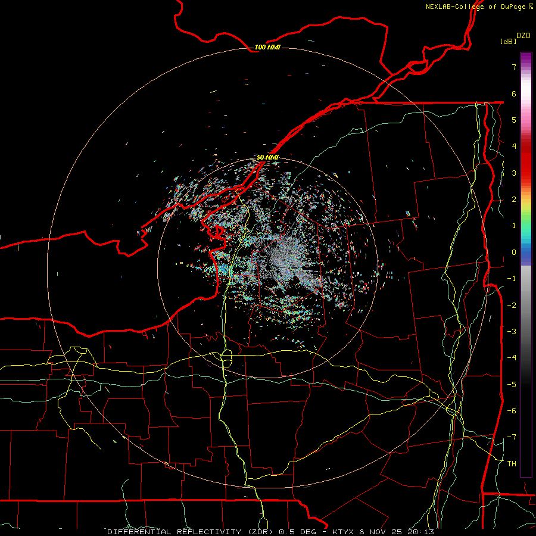This screenshot has height=536, width=536.
Task: Click the 0.5 DEG elevation text
Action: click(297, 532)
